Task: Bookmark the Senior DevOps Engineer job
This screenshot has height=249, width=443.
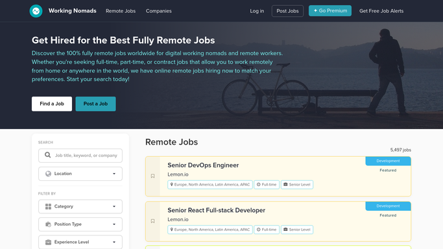Action: coord(153,176)
